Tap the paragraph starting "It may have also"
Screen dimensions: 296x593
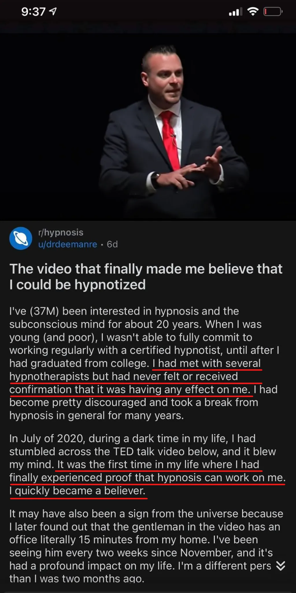tap(146, 546)
